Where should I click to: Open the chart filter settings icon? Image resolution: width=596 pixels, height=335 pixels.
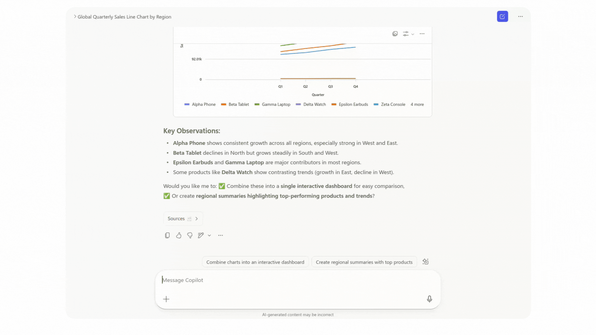[405, 34]
